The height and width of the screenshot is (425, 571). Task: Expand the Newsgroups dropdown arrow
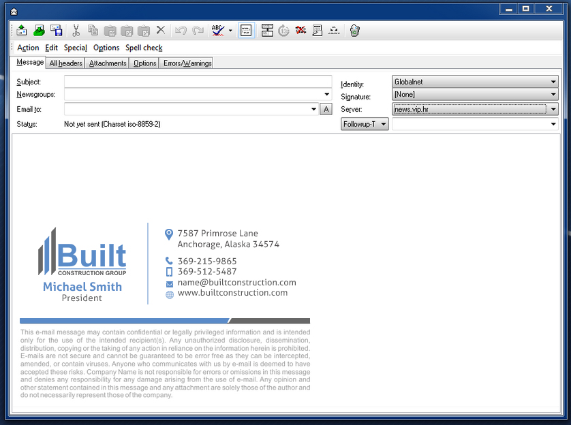click(x=326, y=95)
